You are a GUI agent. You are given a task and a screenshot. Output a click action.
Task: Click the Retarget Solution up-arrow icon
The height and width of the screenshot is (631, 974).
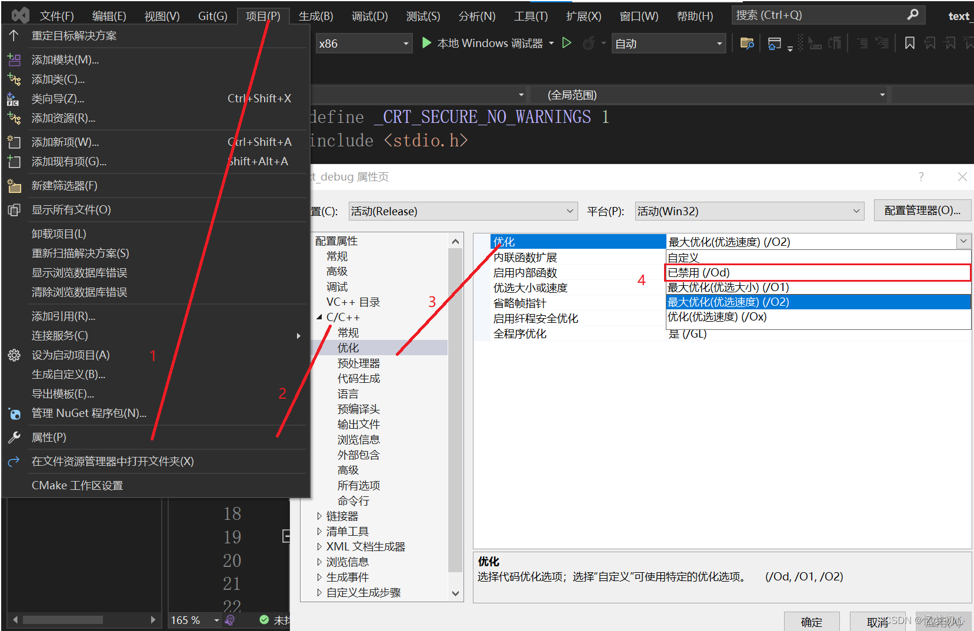point(14,35)
